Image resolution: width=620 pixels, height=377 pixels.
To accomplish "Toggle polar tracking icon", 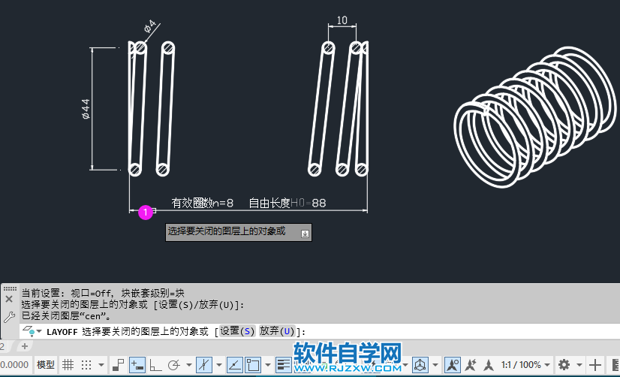I will click(174, 364).
